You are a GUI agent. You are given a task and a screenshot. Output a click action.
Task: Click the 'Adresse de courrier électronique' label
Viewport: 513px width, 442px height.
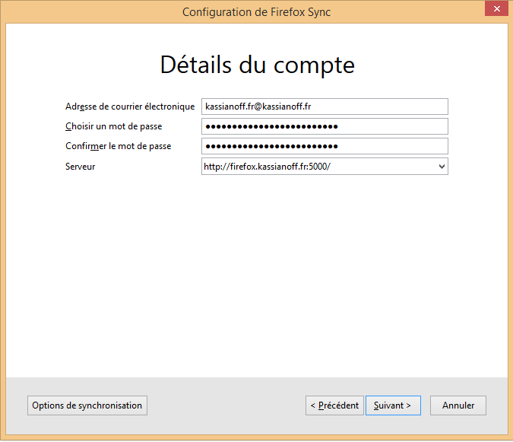point(130,107)
